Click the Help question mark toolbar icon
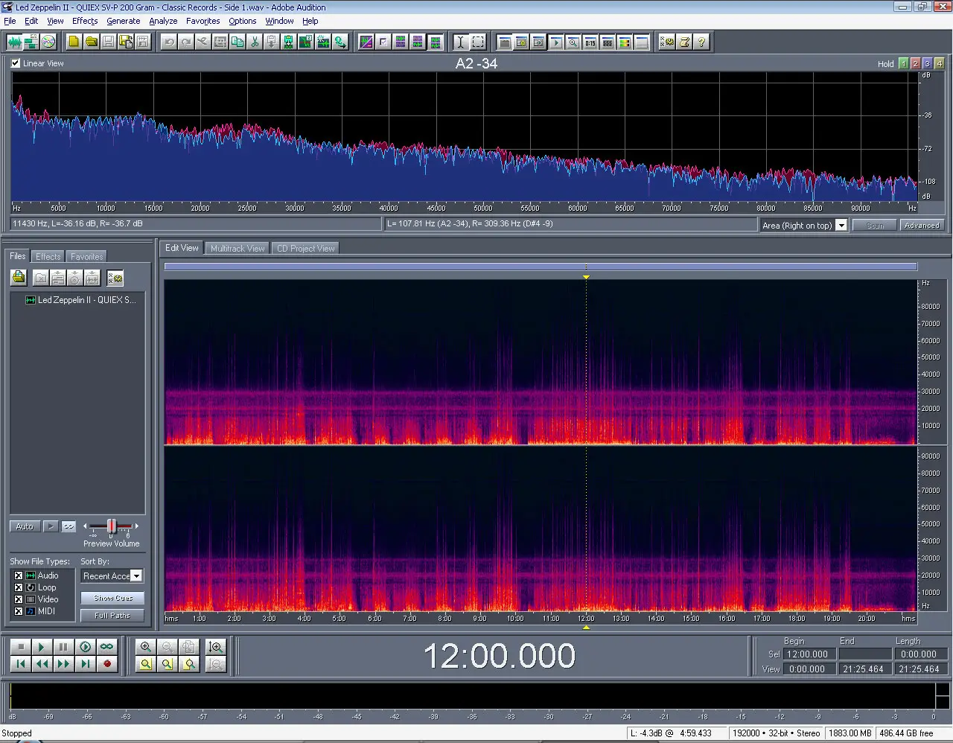Screen dimensions: 953x743 [x=701, y=42]
